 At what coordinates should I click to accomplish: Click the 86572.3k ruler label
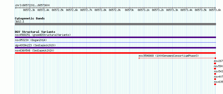29,10
